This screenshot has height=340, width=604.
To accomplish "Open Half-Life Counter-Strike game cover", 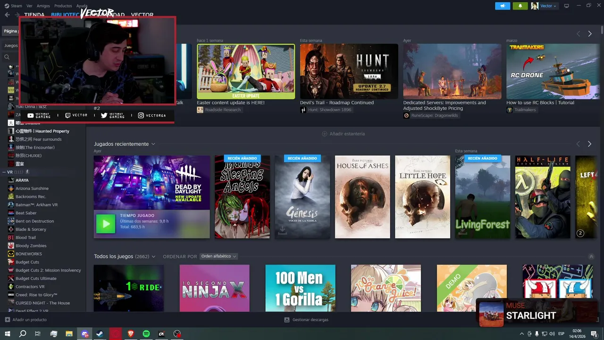I will tap(543, 197).
